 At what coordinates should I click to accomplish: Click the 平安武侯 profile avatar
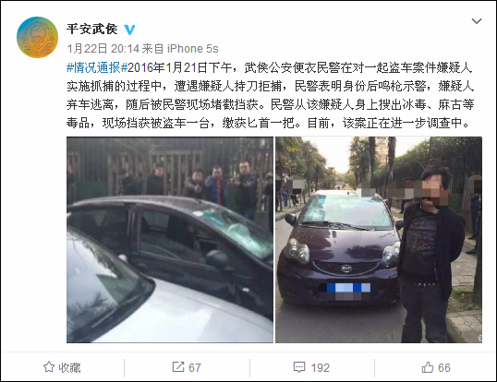[37, 37]
